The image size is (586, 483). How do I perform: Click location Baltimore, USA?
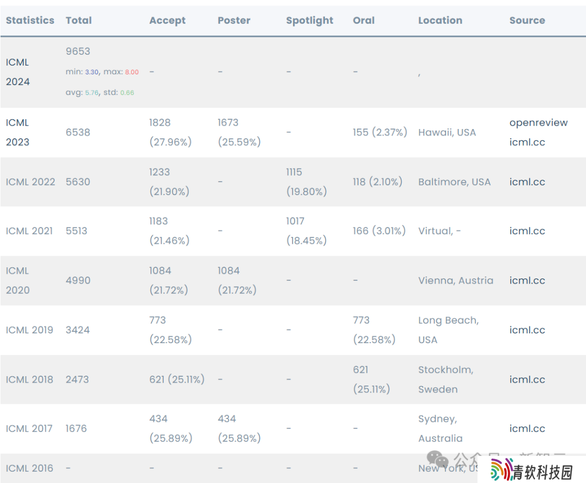[455, 182]
